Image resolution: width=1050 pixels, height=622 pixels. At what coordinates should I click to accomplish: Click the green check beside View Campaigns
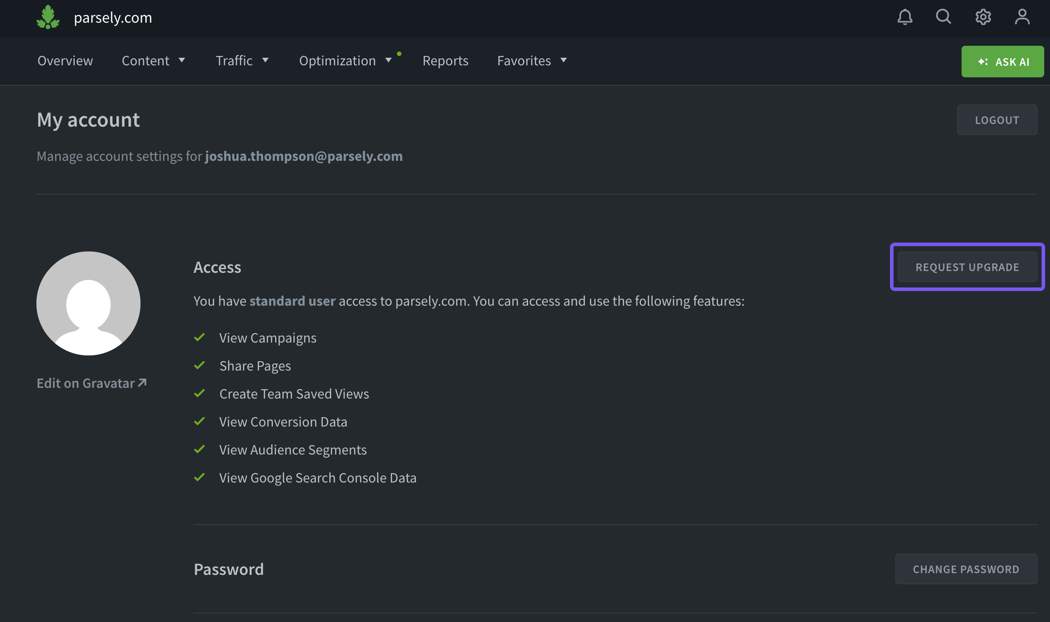click(199, 338)
